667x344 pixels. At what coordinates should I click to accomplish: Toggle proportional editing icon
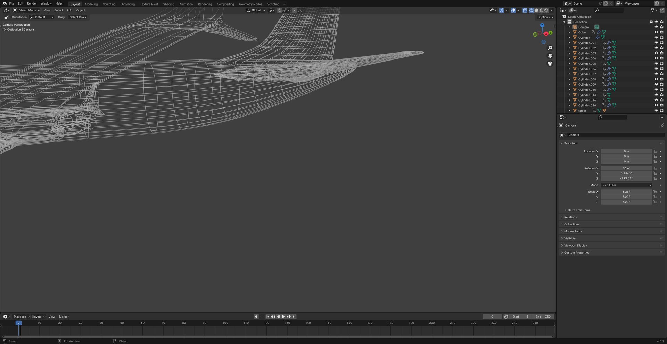294,10
